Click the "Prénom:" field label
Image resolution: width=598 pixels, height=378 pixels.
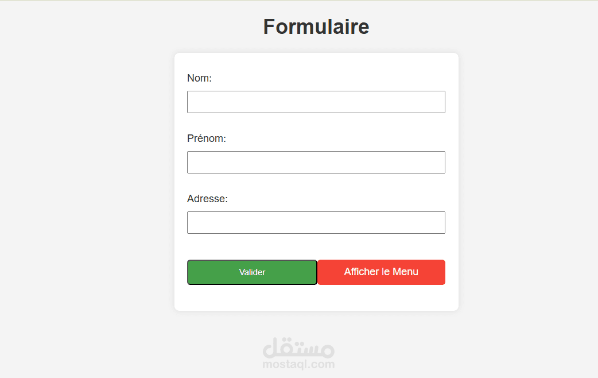pyautogui.click(x=206, y=138)
